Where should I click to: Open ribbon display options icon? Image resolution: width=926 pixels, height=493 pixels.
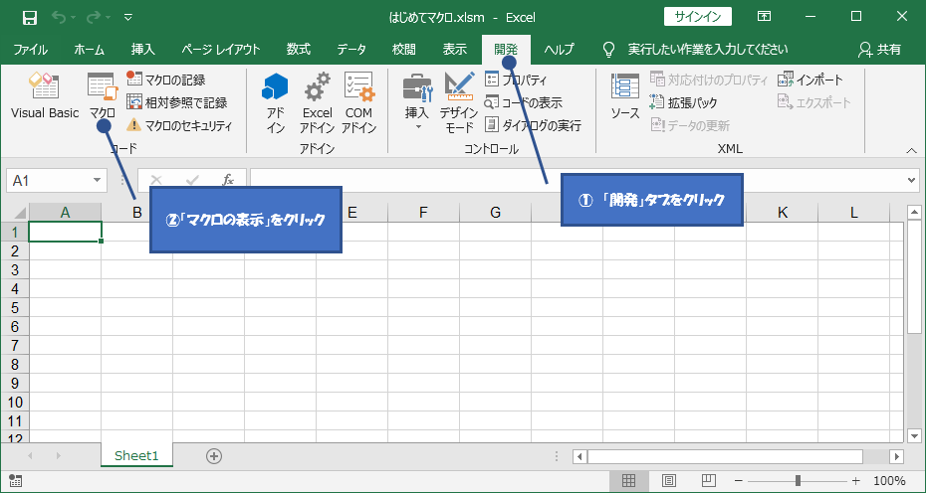click(764, 17)
